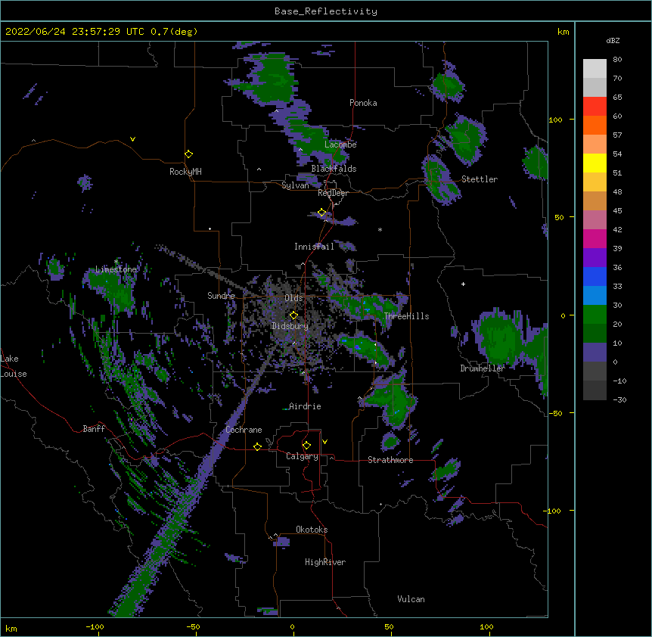
Task: Click the Stettler city label
Action: (479, 179)
